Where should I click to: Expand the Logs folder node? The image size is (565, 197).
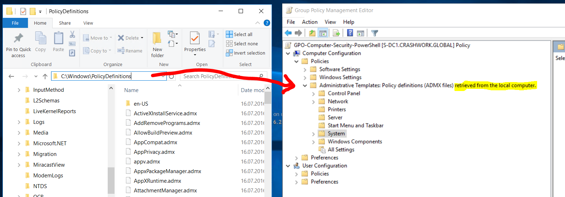tap(19, 122)
